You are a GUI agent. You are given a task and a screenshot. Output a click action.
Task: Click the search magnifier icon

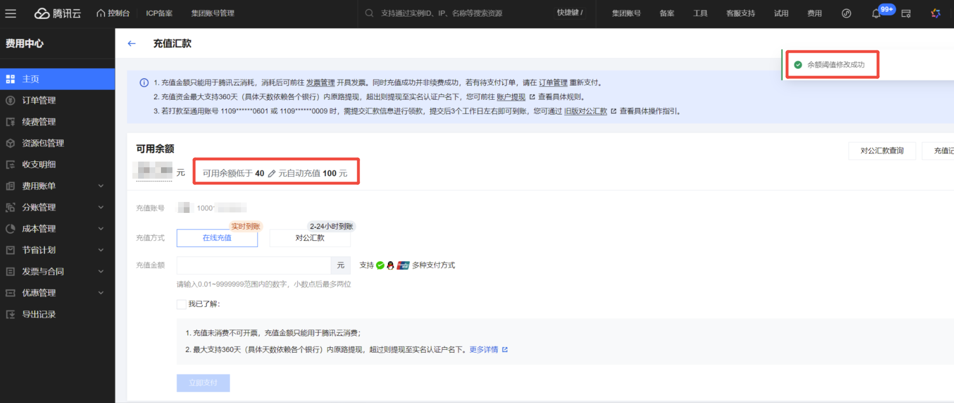tap(369, 13)
